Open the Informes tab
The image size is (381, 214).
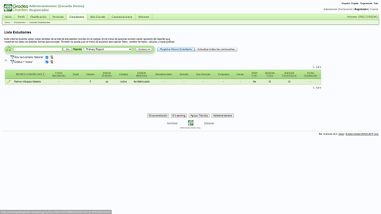click(x=143, y=17)
